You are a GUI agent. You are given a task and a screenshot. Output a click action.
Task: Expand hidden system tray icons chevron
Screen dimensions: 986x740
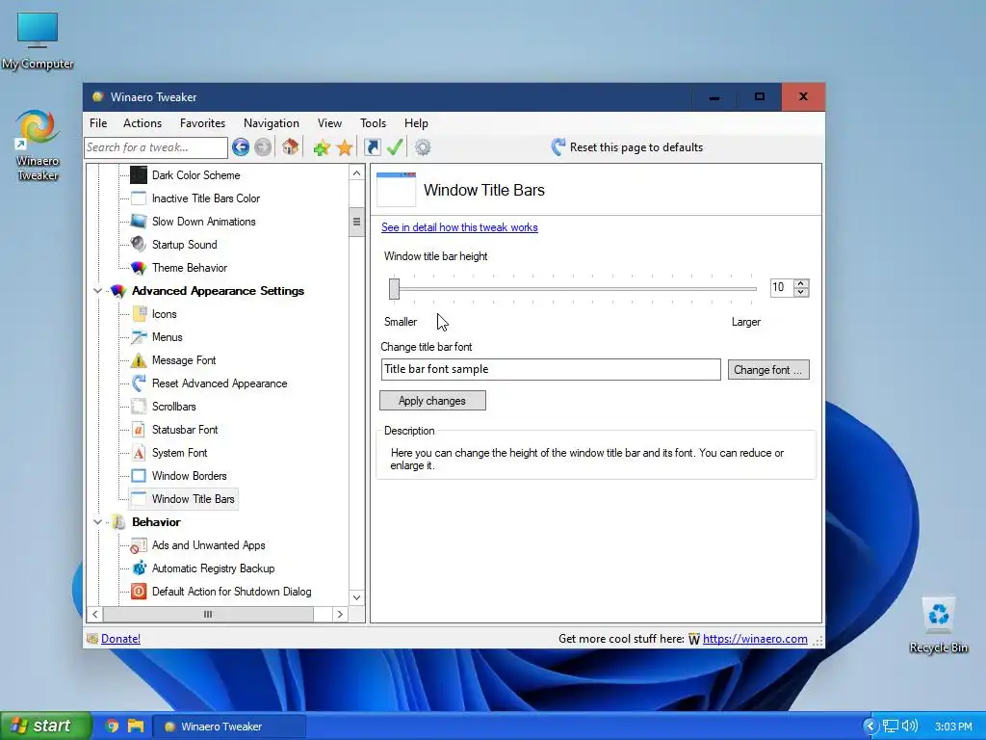[870, 727]
